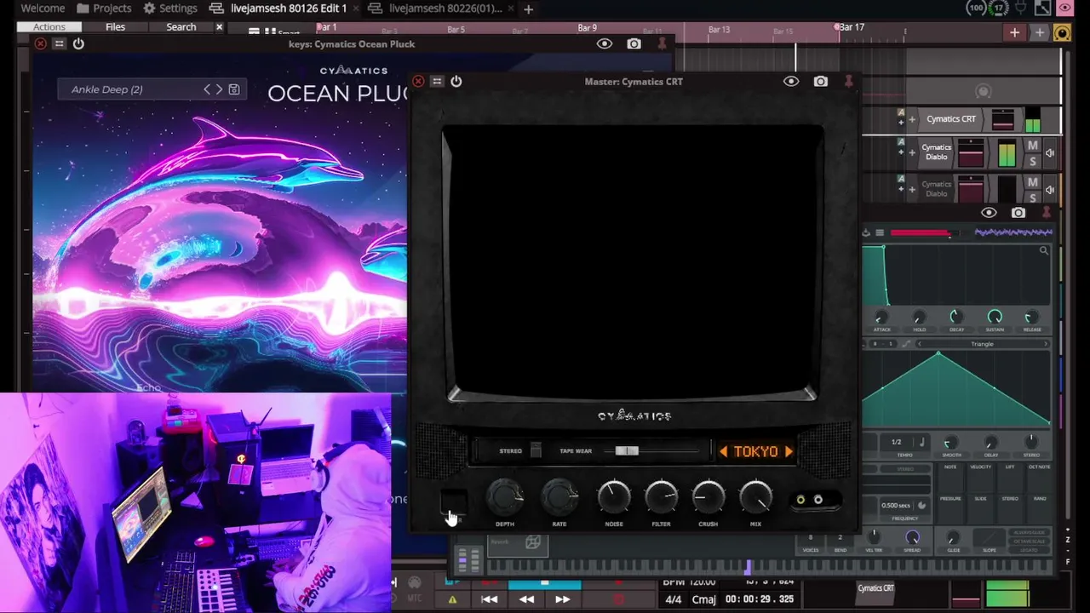
Task: Select next LFO shape after Triangle
Action: 1046,344
